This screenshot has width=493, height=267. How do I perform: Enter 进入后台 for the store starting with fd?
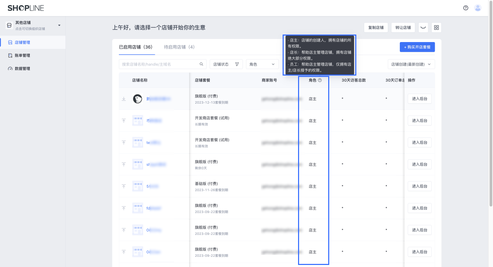pyautogui.click(x=420, y=208)
